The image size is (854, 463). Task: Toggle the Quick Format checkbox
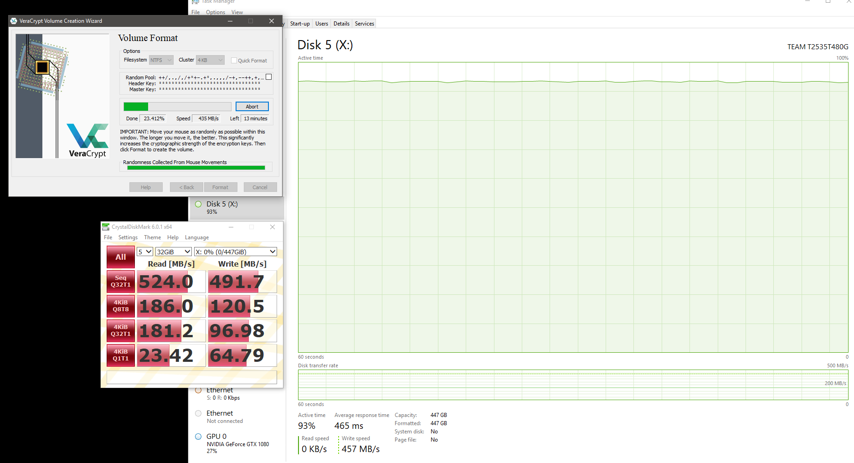click(x=234, y=60)
